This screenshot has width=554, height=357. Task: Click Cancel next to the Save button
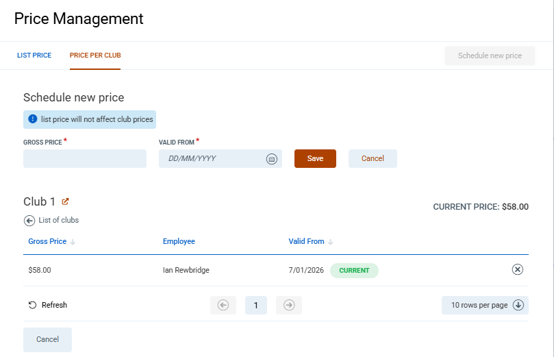373,159
